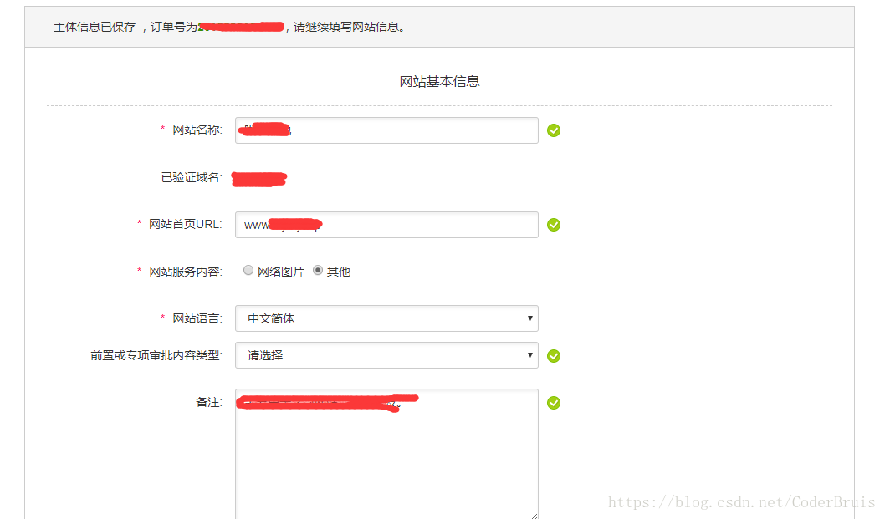Screen dimensions: 885x519
Task: Click the resize grip of 备注 textarea
Action: [x=534, y=515]
